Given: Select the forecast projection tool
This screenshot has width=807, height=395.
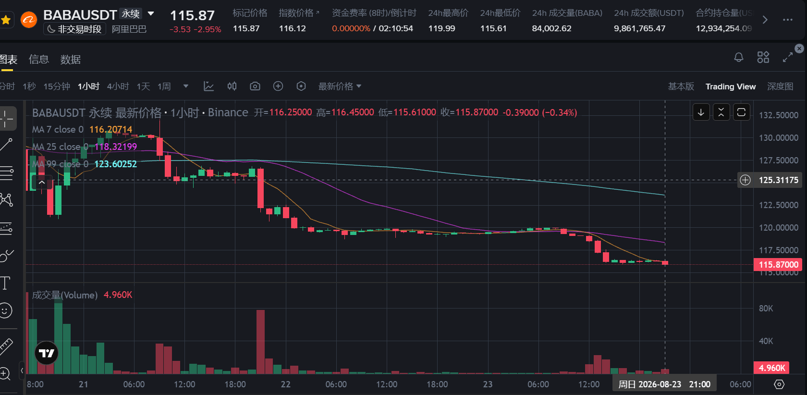Looking at the screenshot, I should coord(6,228).
